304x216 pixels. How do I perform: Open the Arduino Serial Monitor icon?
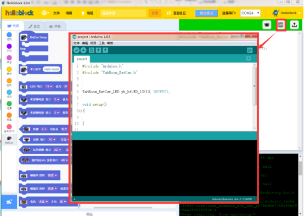point(250,50)
